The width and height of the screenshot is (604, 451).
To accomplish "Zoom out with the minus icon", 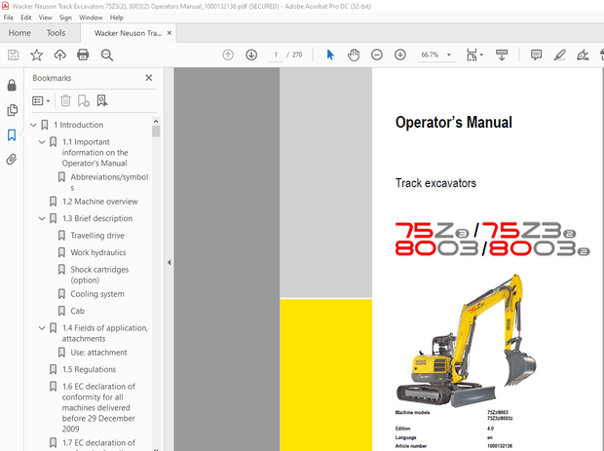I will tap(377, 56).
